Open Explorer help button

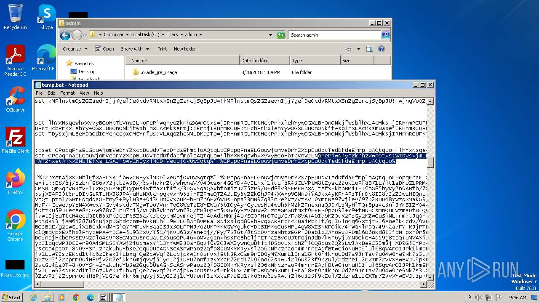382,49
